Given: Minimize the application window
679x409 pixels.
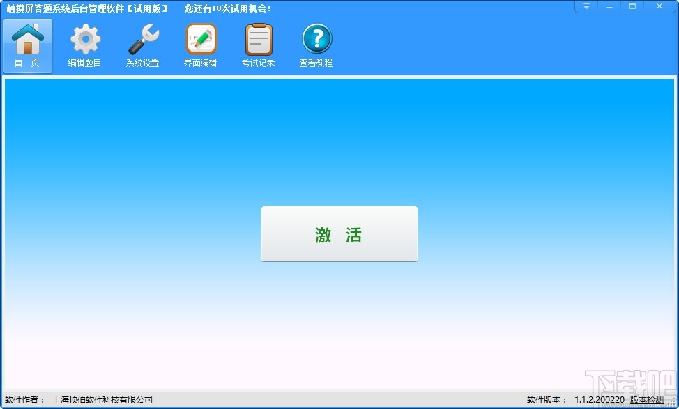Looking at the screenshot, I should point(610,6).
